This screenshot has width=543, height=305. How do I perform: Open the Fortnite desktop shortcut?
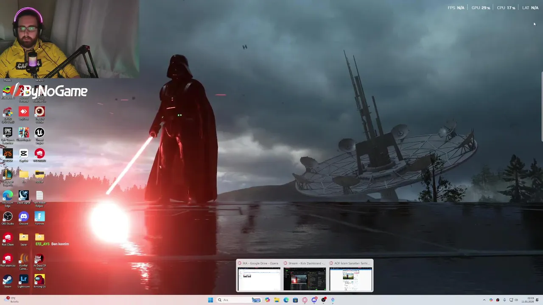click(39, 218)
